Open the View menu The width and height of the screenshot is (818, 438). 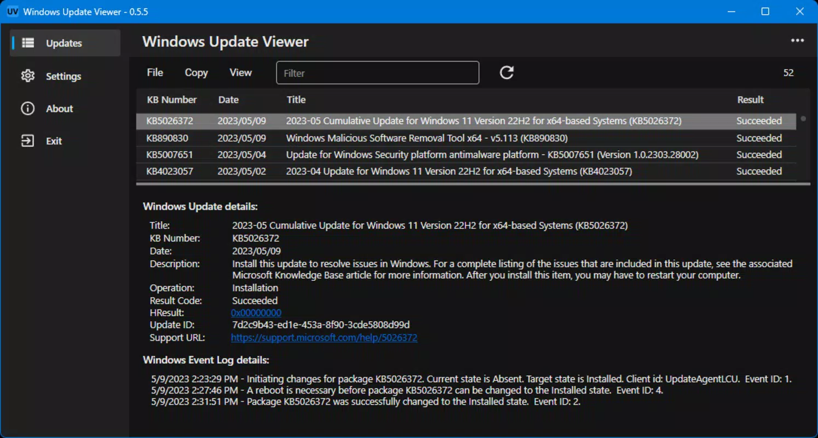[x=240, y=72]
